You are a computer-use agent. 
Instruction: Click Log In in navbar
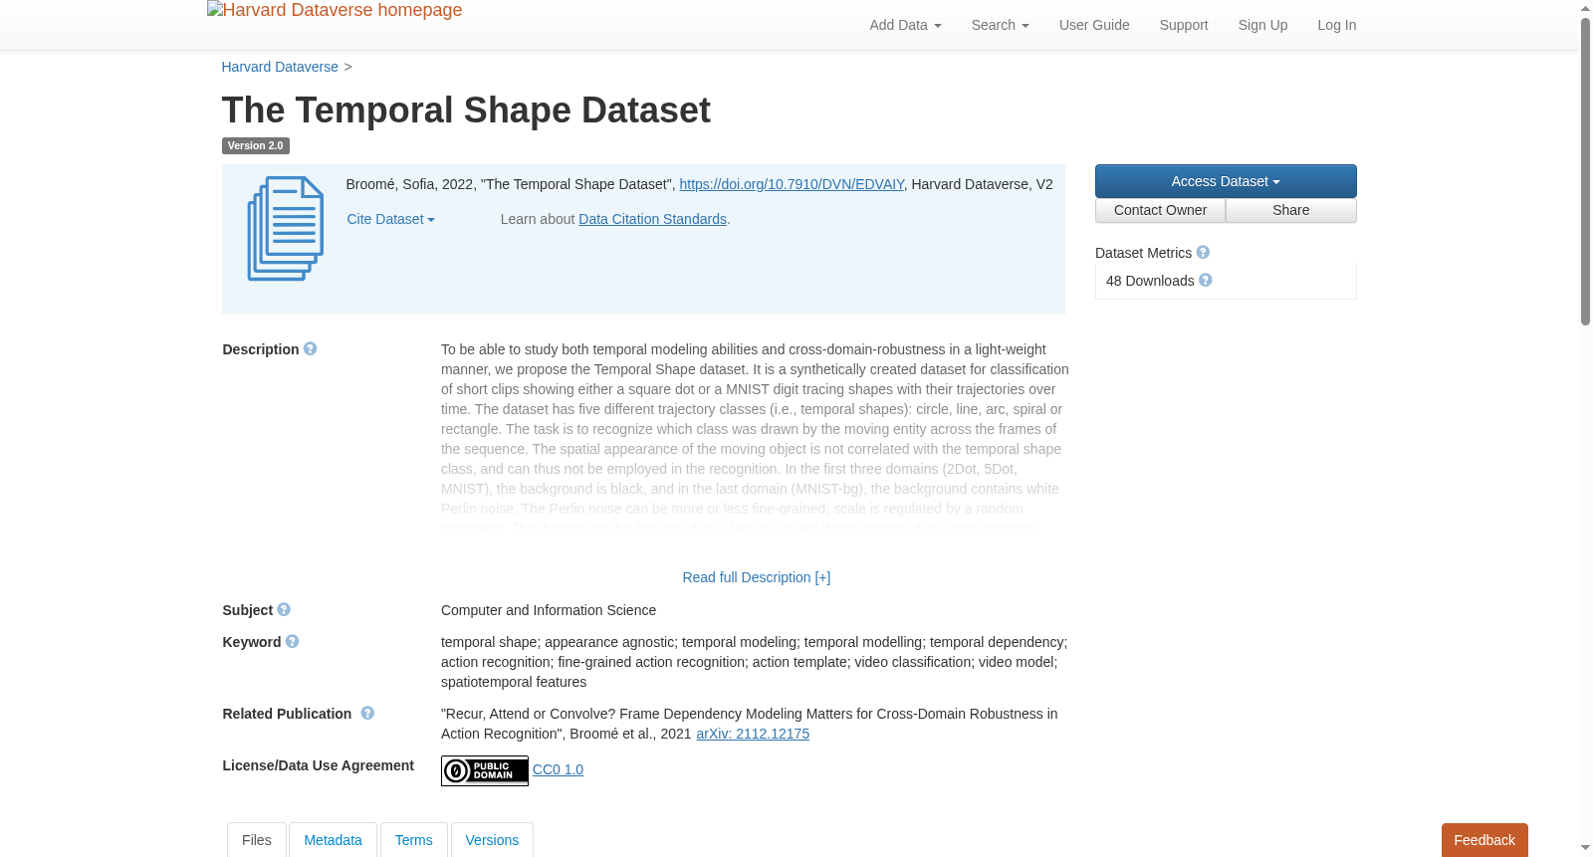(x=1336, y=25)
